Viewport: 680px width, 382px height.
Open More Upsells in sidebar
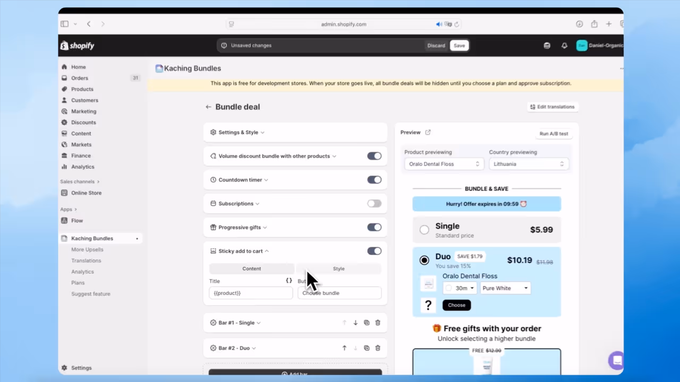pos(87,249)
